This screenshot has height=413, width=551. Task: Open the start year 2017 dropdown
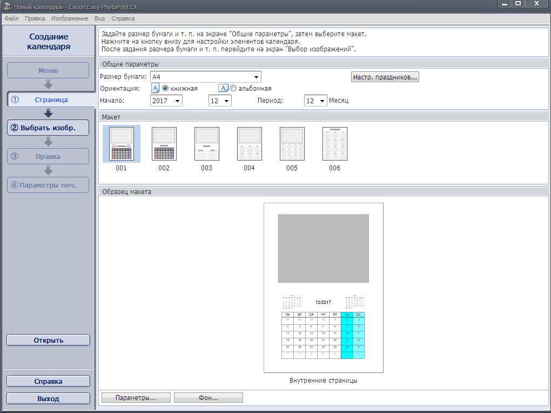pos(166,101)
